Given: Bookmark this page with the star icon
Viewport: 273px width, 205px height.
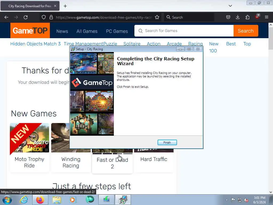Looking at the screenshot, I should [x=157, y=17].
